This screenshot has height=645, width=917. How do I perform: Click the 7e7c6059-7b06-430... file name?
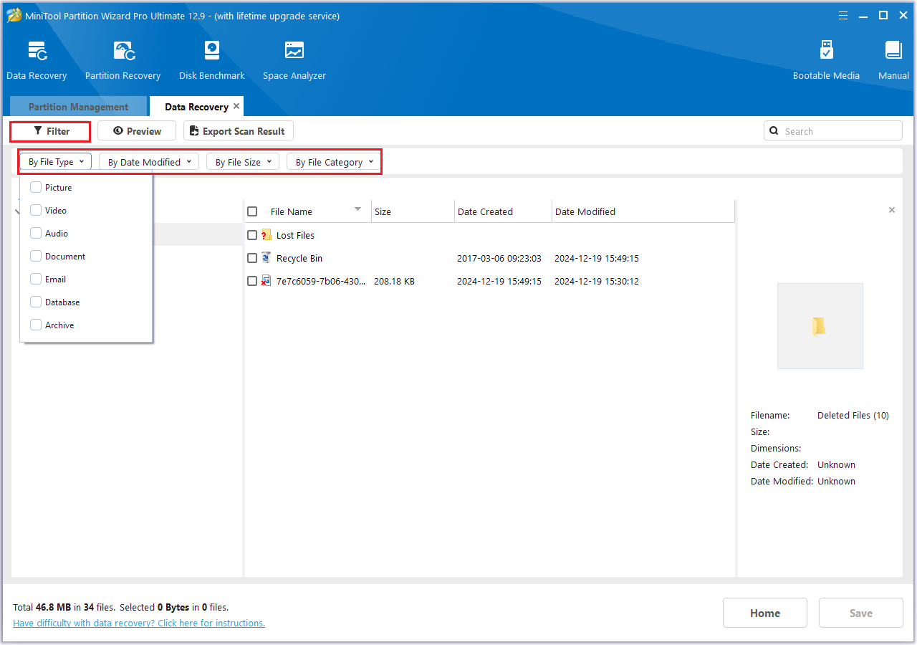tap(321, 281)
